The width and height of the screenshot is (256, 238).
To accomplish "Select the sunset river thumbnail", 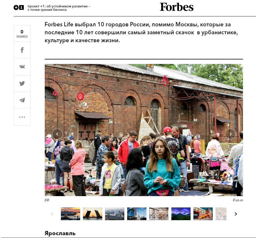I will [71, 214].
